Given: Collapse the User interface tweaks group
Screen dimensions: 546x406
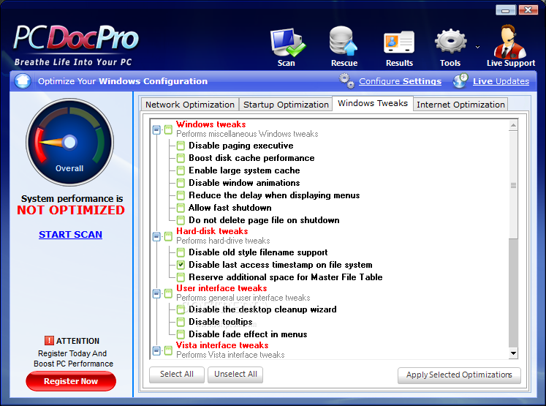Looking at the screenshot, I should [x=156, y=294].
